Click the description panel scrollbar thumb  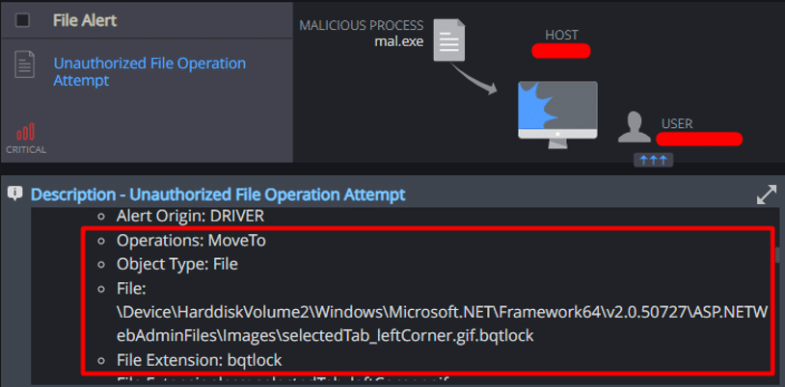pos(776,255)
